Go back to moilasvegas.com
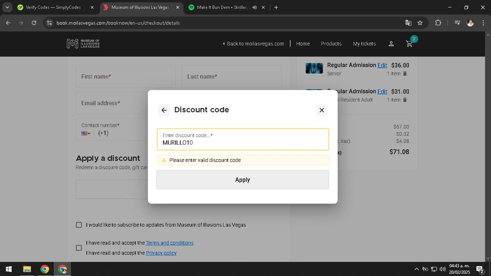The height and width of the screenshot is (276, 491). (253, 44)
